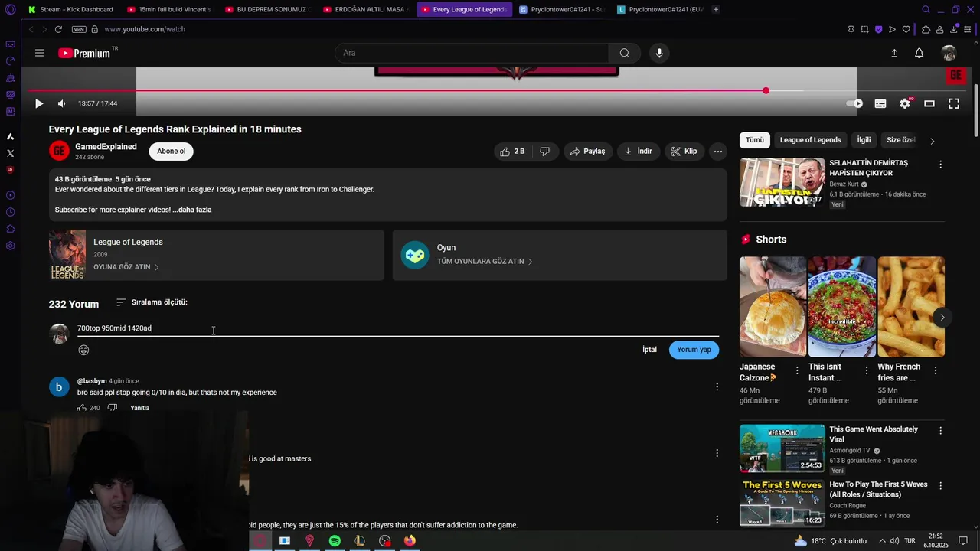Viewport: 980px width, 551px height.
Task: Open 'SELAHATTİN DEMİRTAŞ HAPİSTEN ÇIKIYOR' video thumbnail
Action: click(x=782, y=182)
